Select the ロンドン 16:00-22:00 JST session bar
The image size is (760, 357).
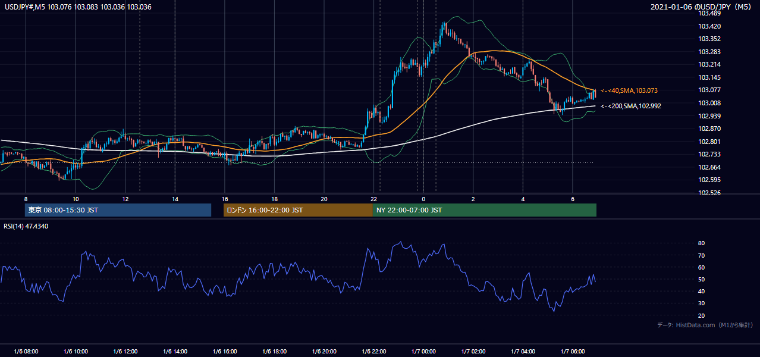point(298,210)
